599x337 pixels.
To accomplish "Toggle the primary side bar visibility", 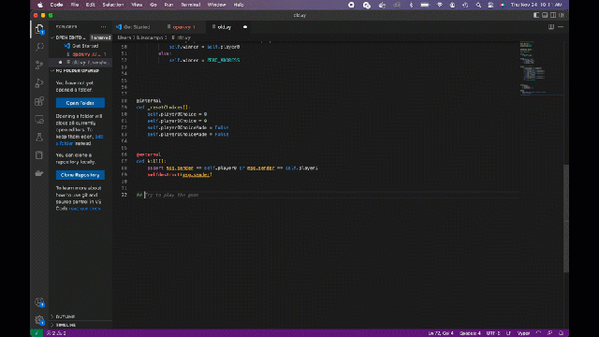I will [x=536, y=15].
